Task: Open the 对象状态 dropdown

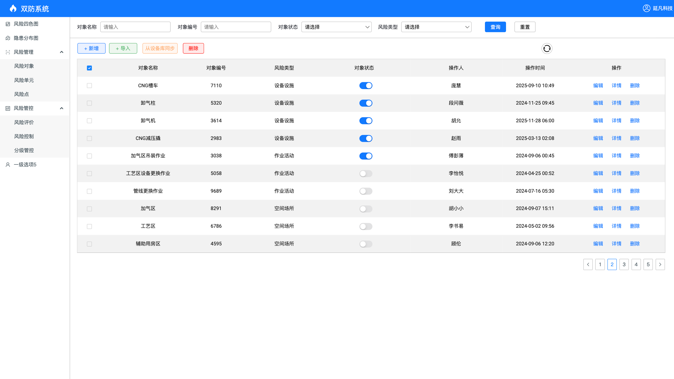Action: tap(336, 27)
